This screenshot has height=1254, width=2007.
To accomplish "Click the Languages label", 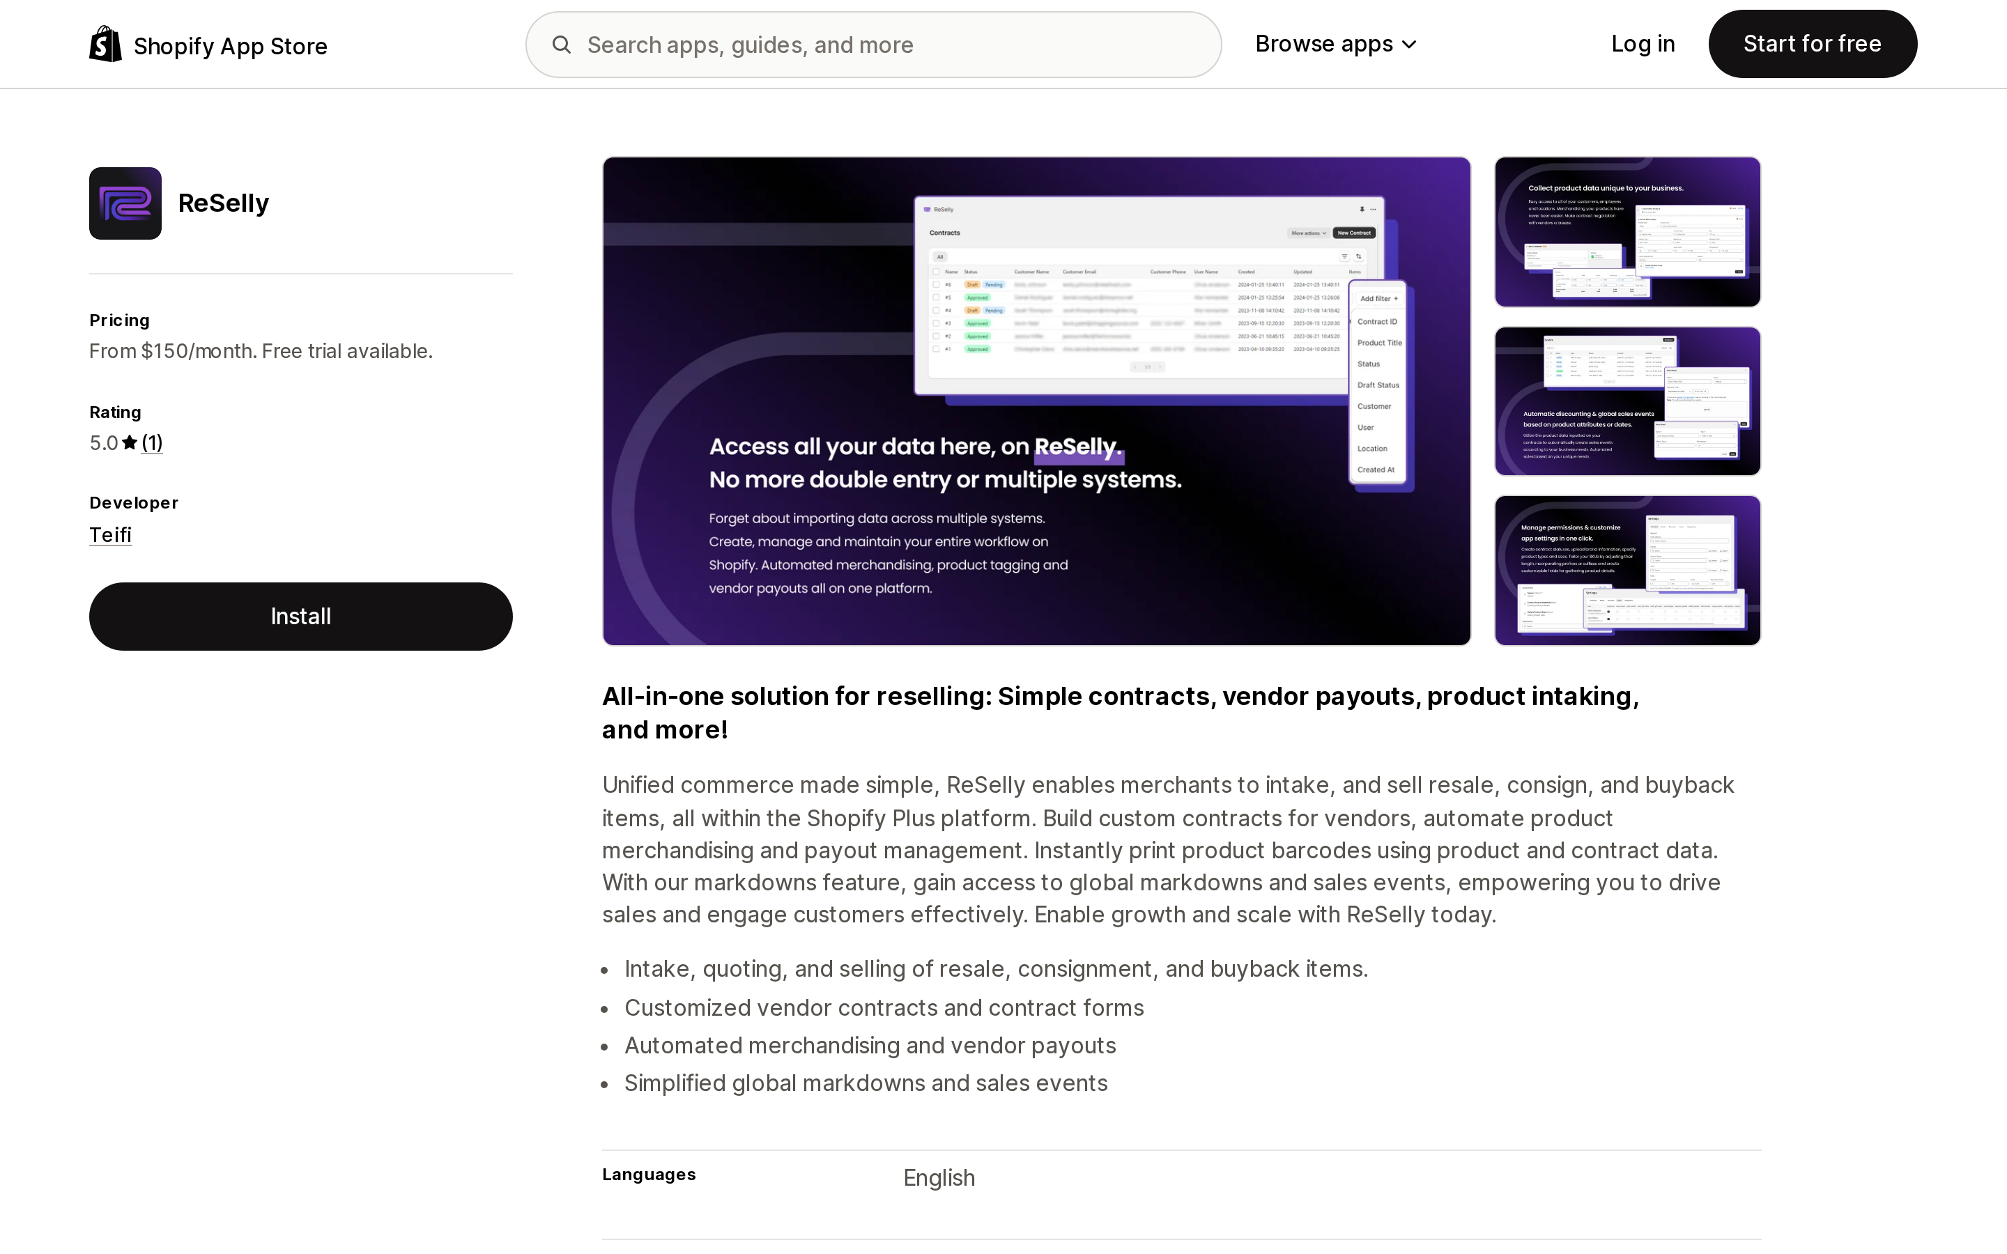I will click(649, 1175).
